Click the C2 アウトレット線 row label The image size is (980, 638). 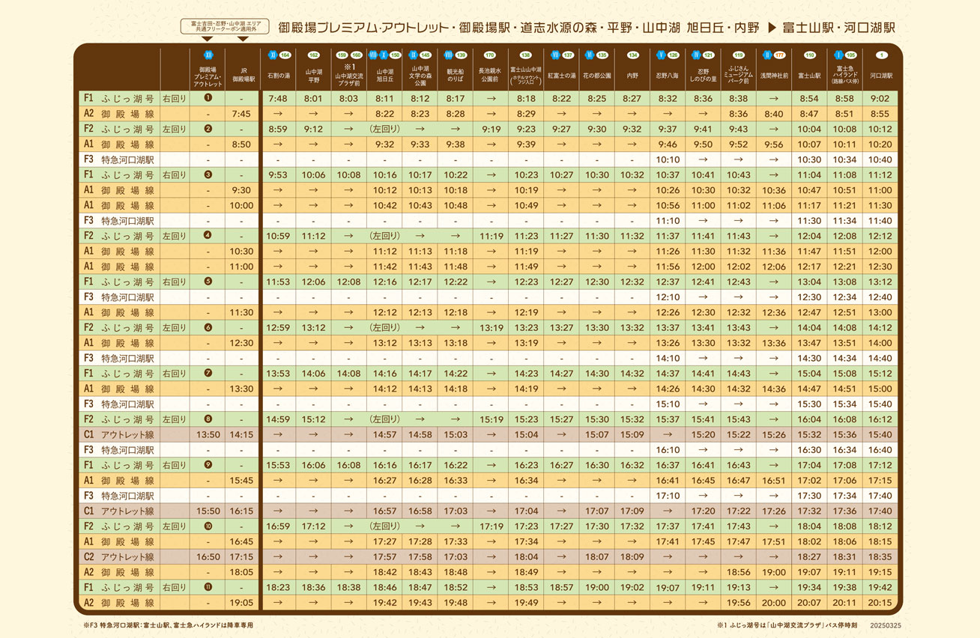point(118,556)
